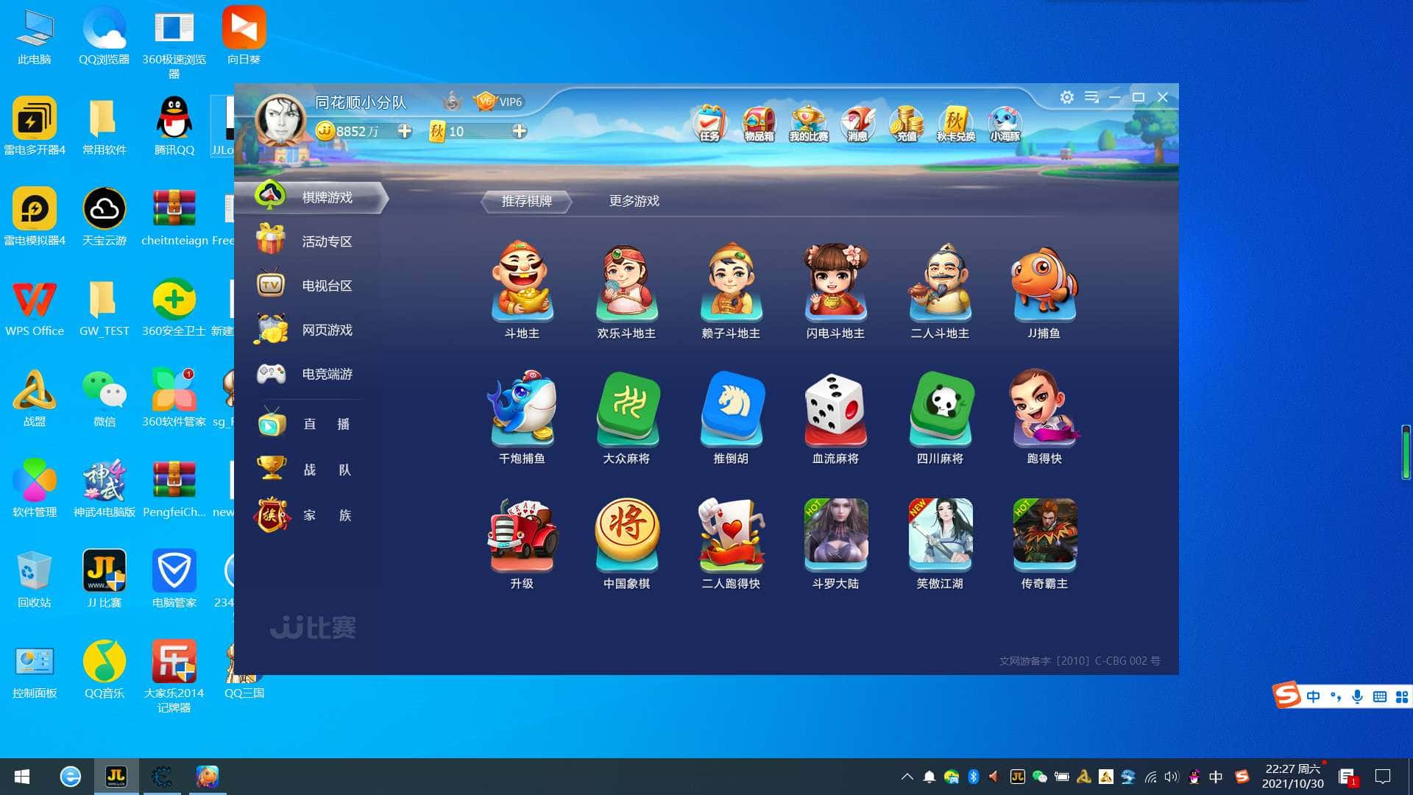Click the 我的比赛 trophy icon

(x=808, y=123)
